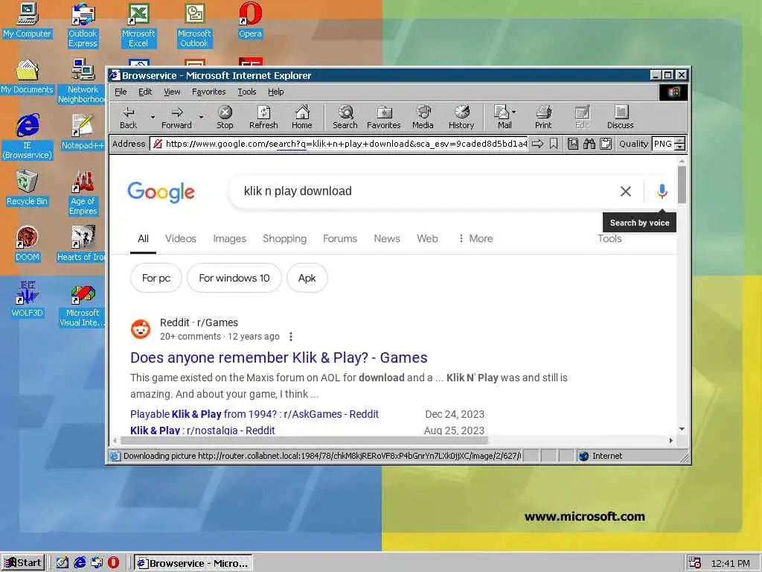Switch to the Images search tab
The height and width of the screenshot is (572, 762).
coord(229,238)
